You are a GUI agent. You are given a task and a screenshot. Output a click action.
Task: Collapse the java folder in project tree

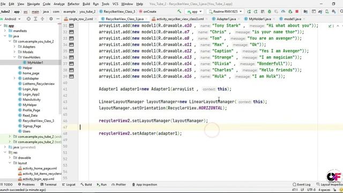5,36
